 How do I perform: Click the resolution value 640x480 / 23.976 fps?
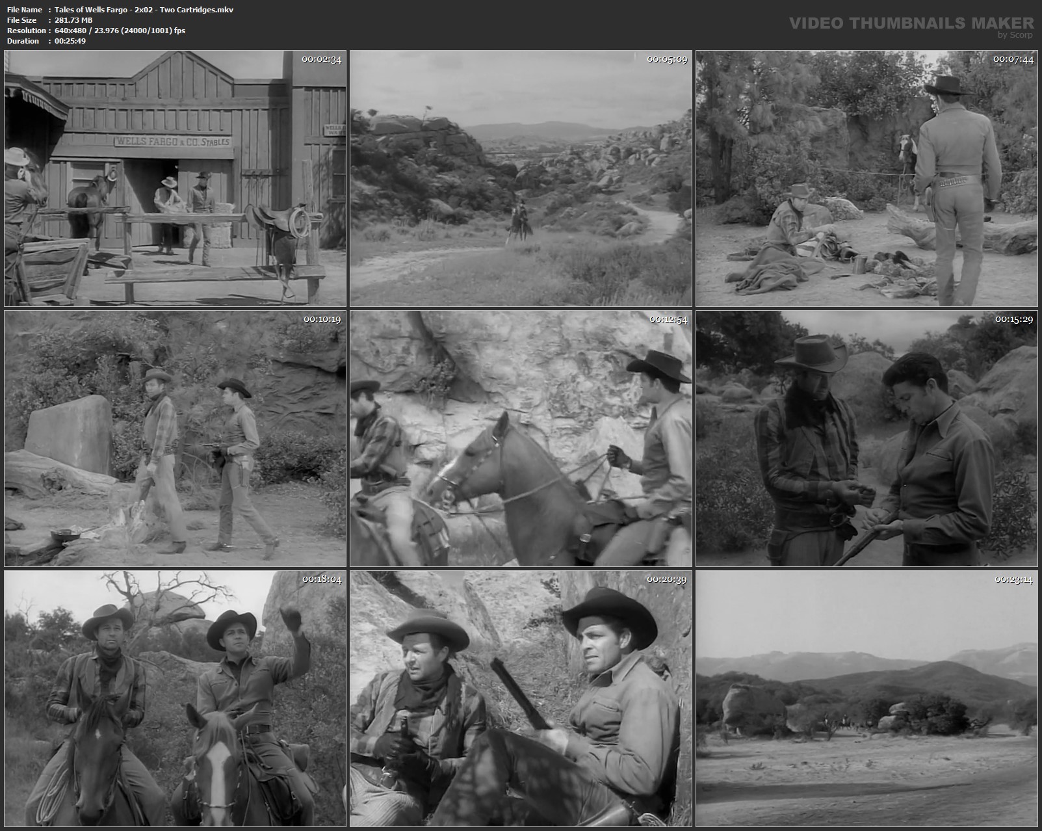[120, 31]
